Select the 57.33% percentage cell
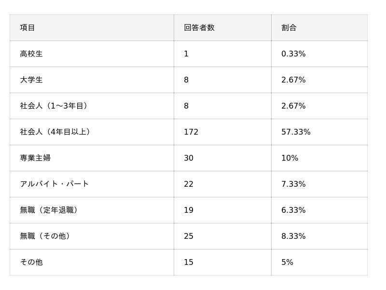This screenshot has height=290, width=386. coord(296,132)
